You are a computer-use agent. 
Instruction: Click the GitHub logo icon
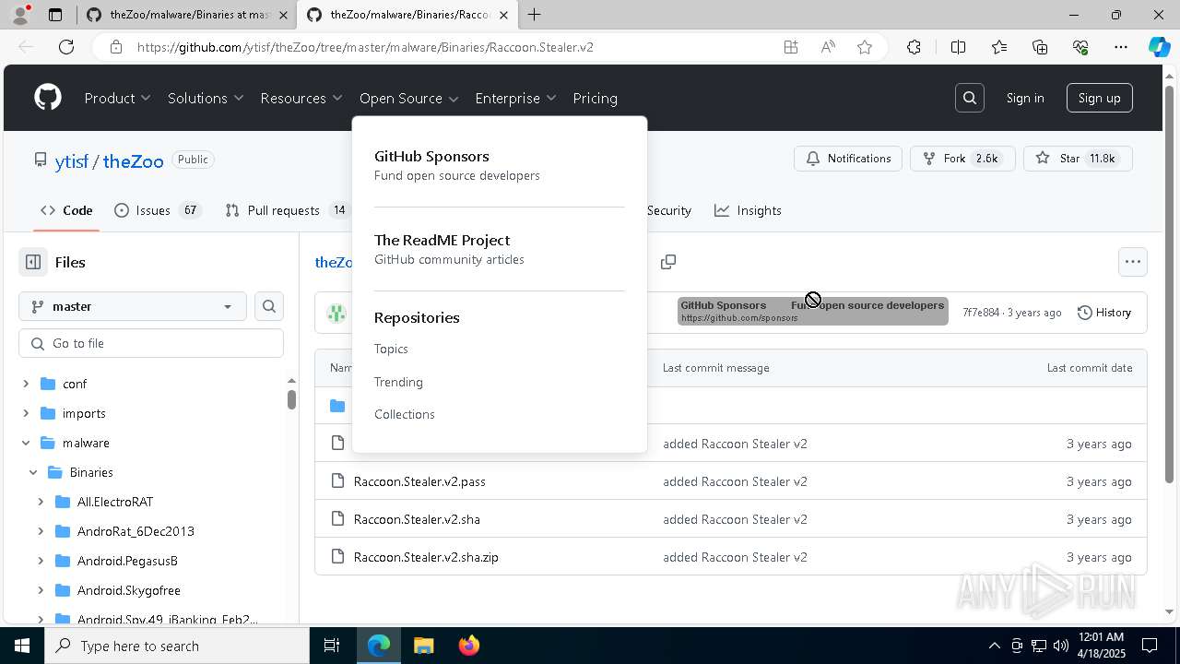point(48,98)
